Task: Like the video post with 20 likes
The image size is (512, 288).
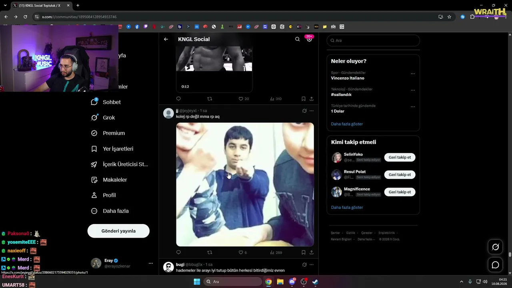Action: 244,99
